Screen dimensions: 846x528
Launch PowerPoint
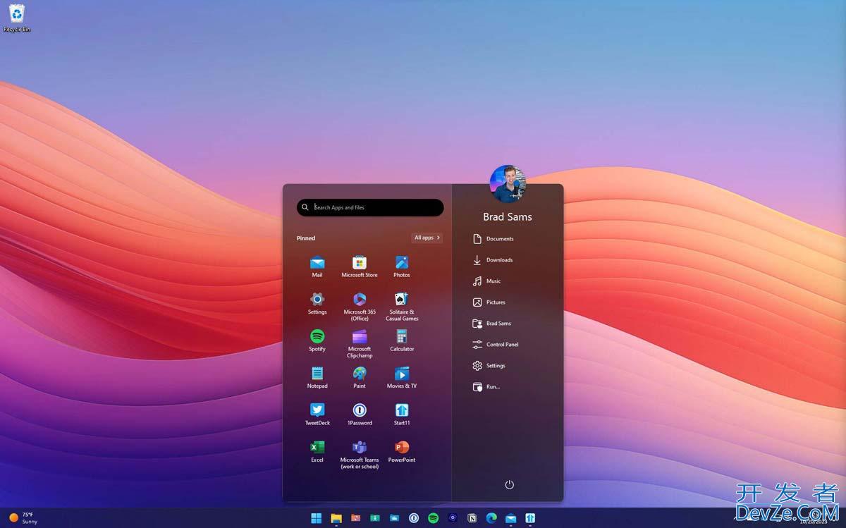tap(402, 451)
